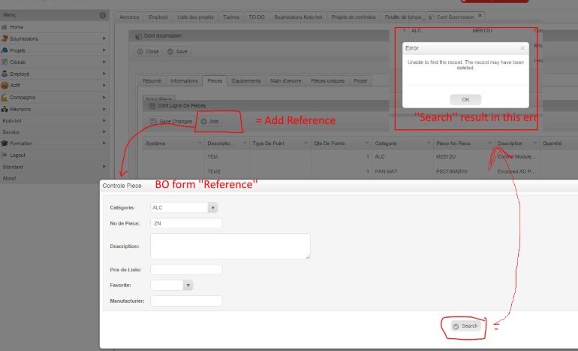The image size is (578, 351).
Task: Click the Actif sidebar icon
Action: 5,85
